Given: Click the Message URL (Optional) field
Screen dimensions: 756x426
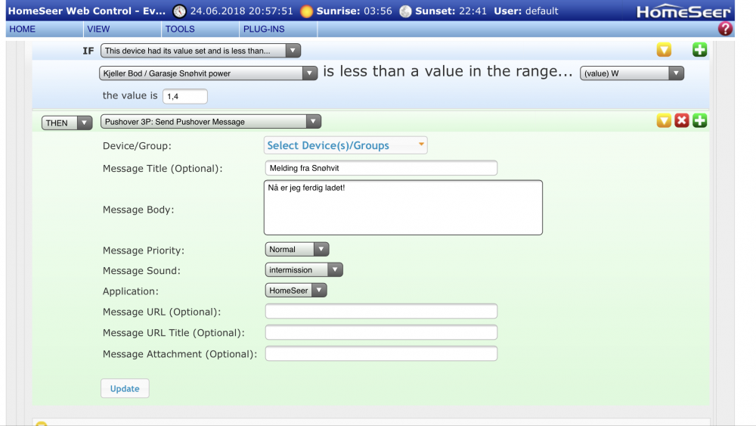Looking at the screenshot, I should tap(381, 312).
